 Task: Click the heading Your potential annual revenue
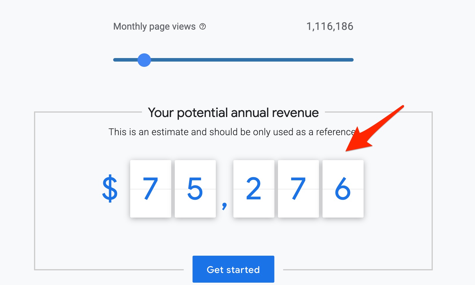(233, 113)
